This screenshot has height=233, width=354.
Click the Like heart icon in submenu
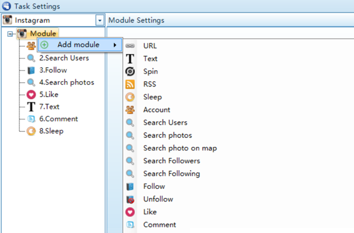tap(130, 212)
